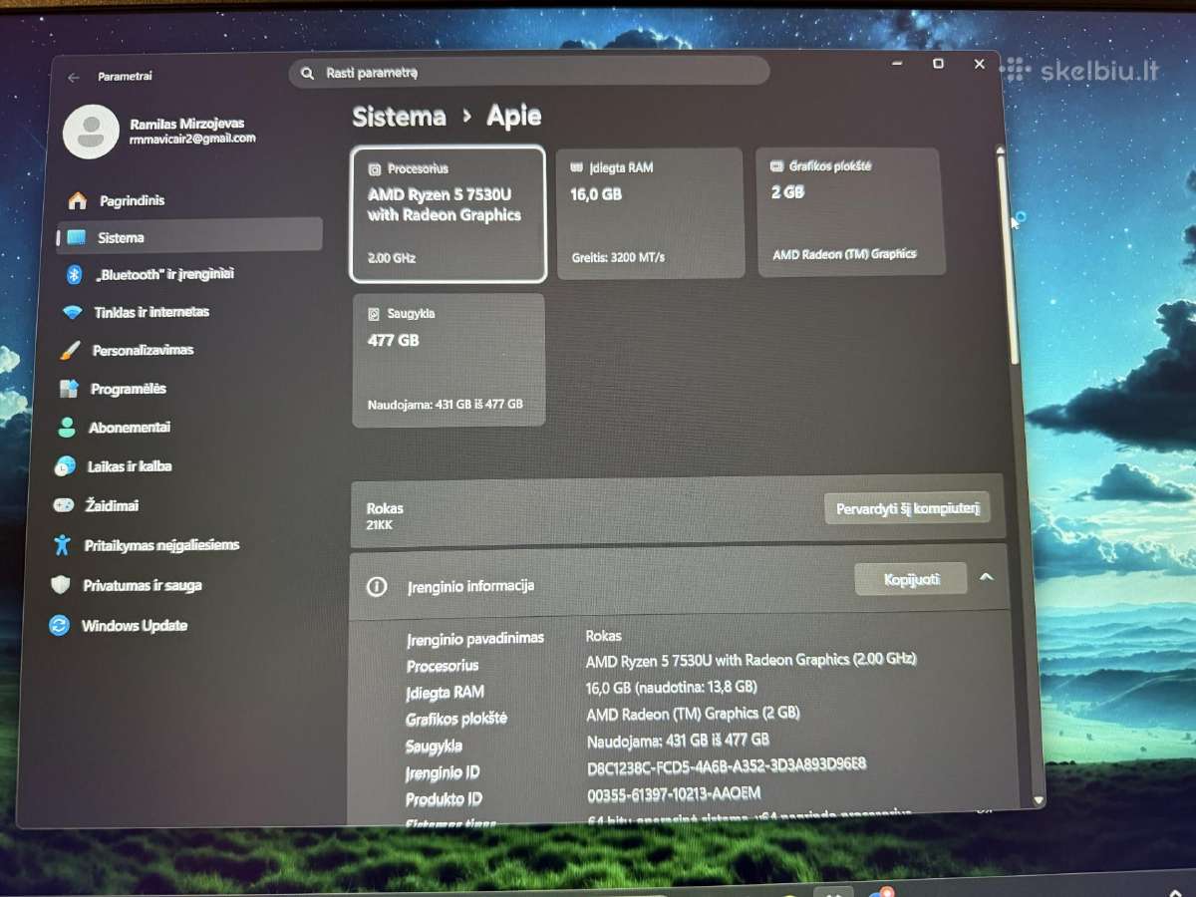The image size is (1196, 897).
Task: Select Sistema in the sidebar
Action: pos(189,235)
